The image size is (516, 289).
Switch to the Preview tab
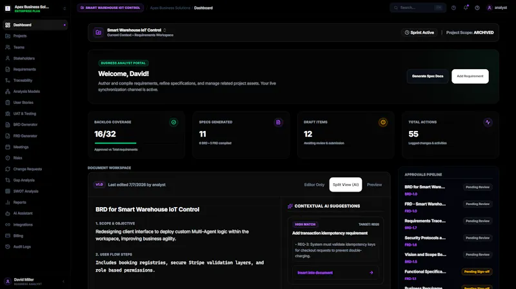374,184
